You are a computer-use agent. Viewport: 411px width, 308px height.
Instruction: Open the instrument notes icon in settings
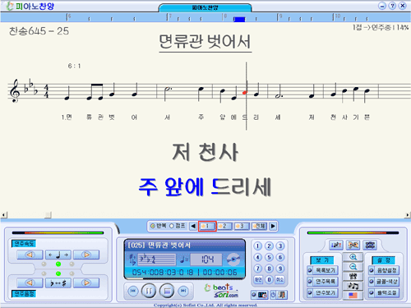[353, 245]
